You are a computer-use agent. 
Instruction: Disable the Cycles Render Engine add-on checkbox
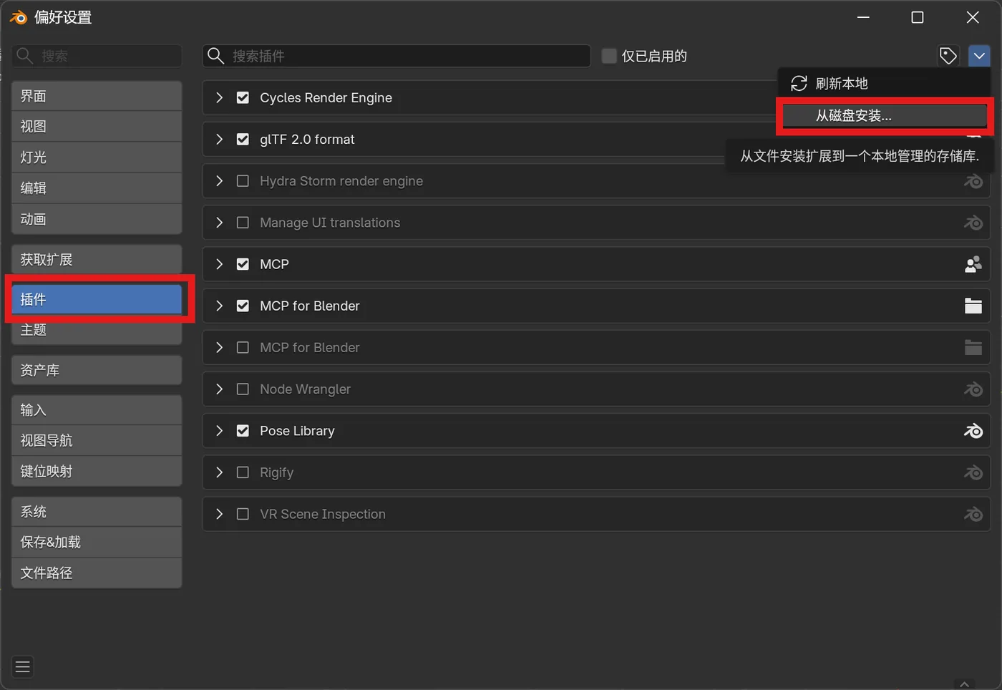pyautogui.click(x=243, y=97)
